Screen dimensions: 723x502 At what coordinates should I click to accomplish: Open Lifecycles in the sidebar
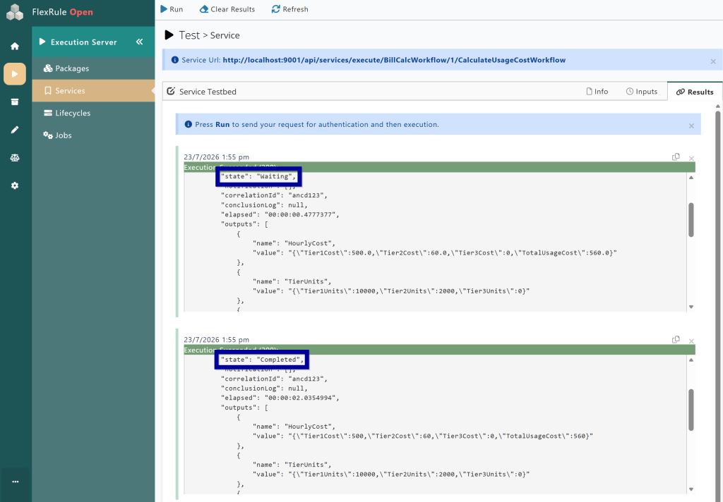click(x=93, y=113)
